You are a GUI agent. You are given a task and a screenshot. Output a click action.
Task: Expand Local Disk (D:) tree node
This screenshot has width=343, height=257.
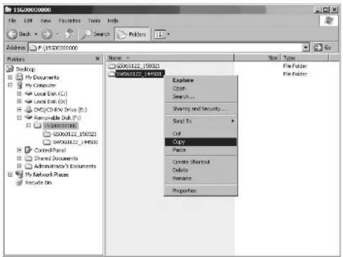pos(20,102)
